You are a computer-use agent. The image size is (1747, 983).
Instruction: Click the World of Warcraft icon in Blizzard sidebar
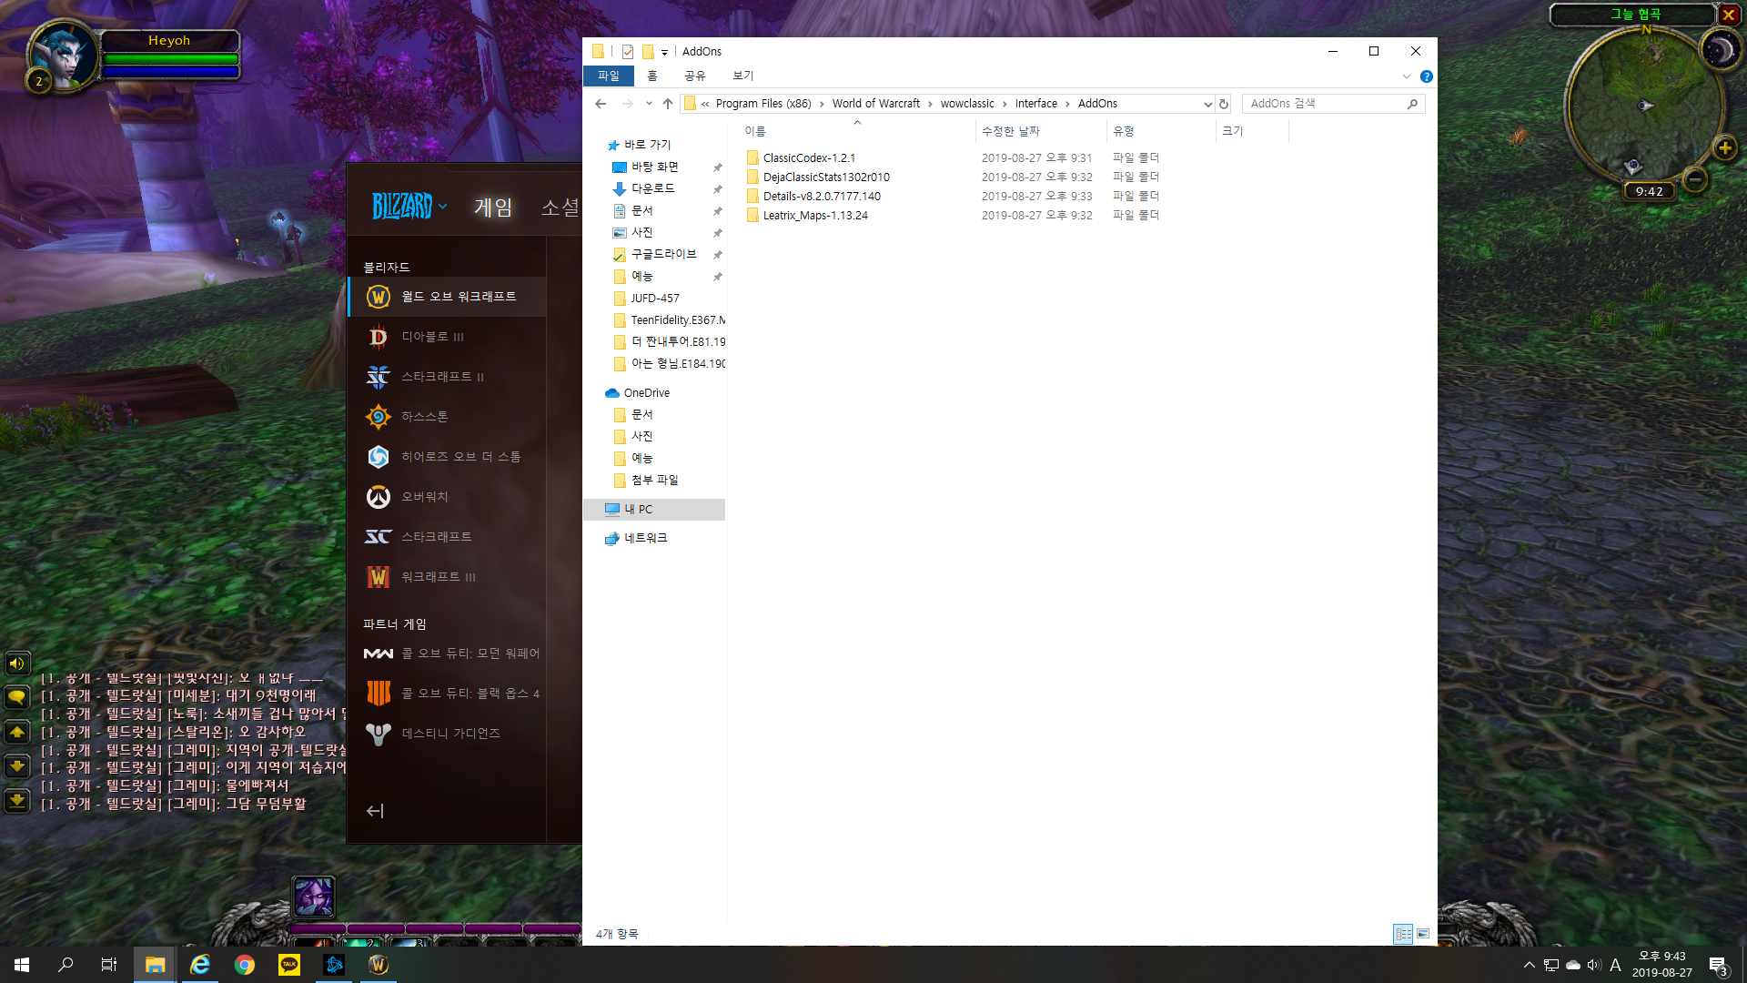(x=379, y=297)
